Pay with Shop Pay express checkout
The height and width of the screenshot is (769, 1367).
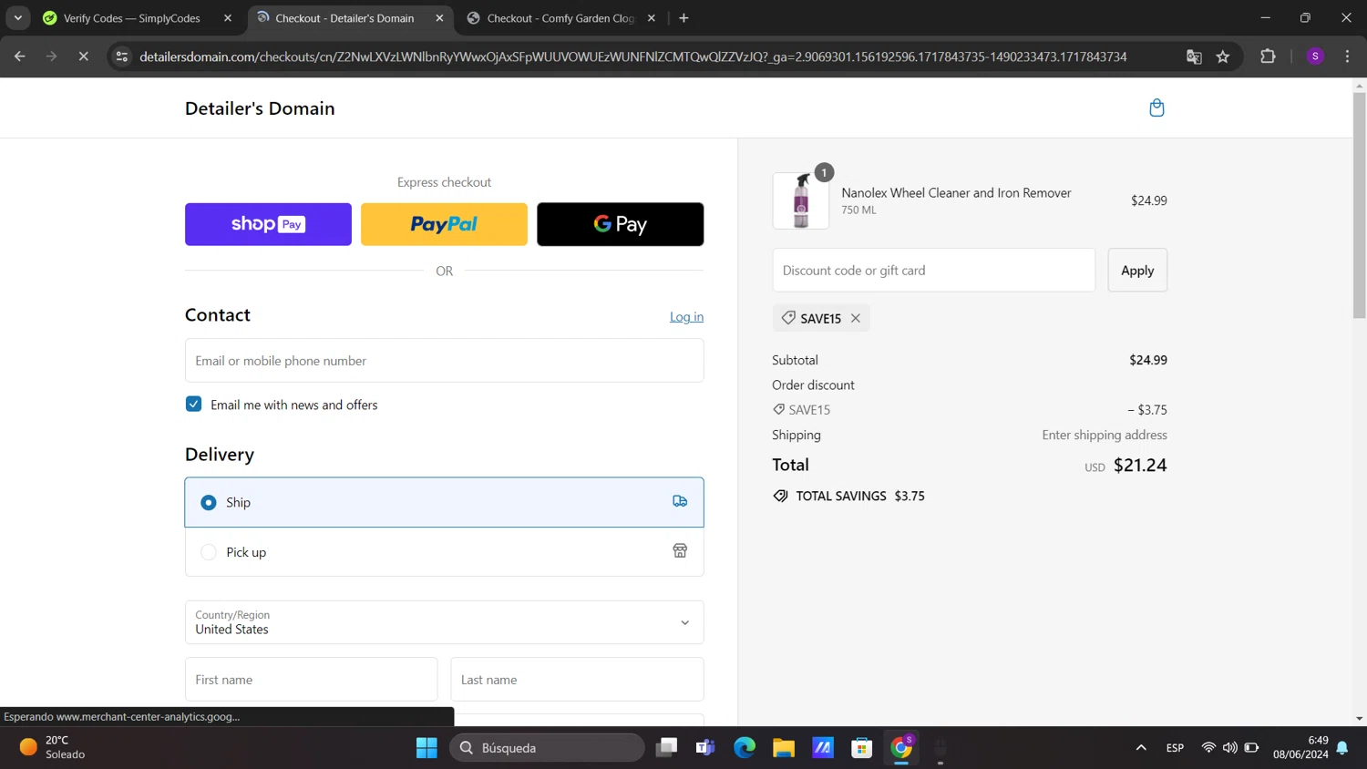268,224
